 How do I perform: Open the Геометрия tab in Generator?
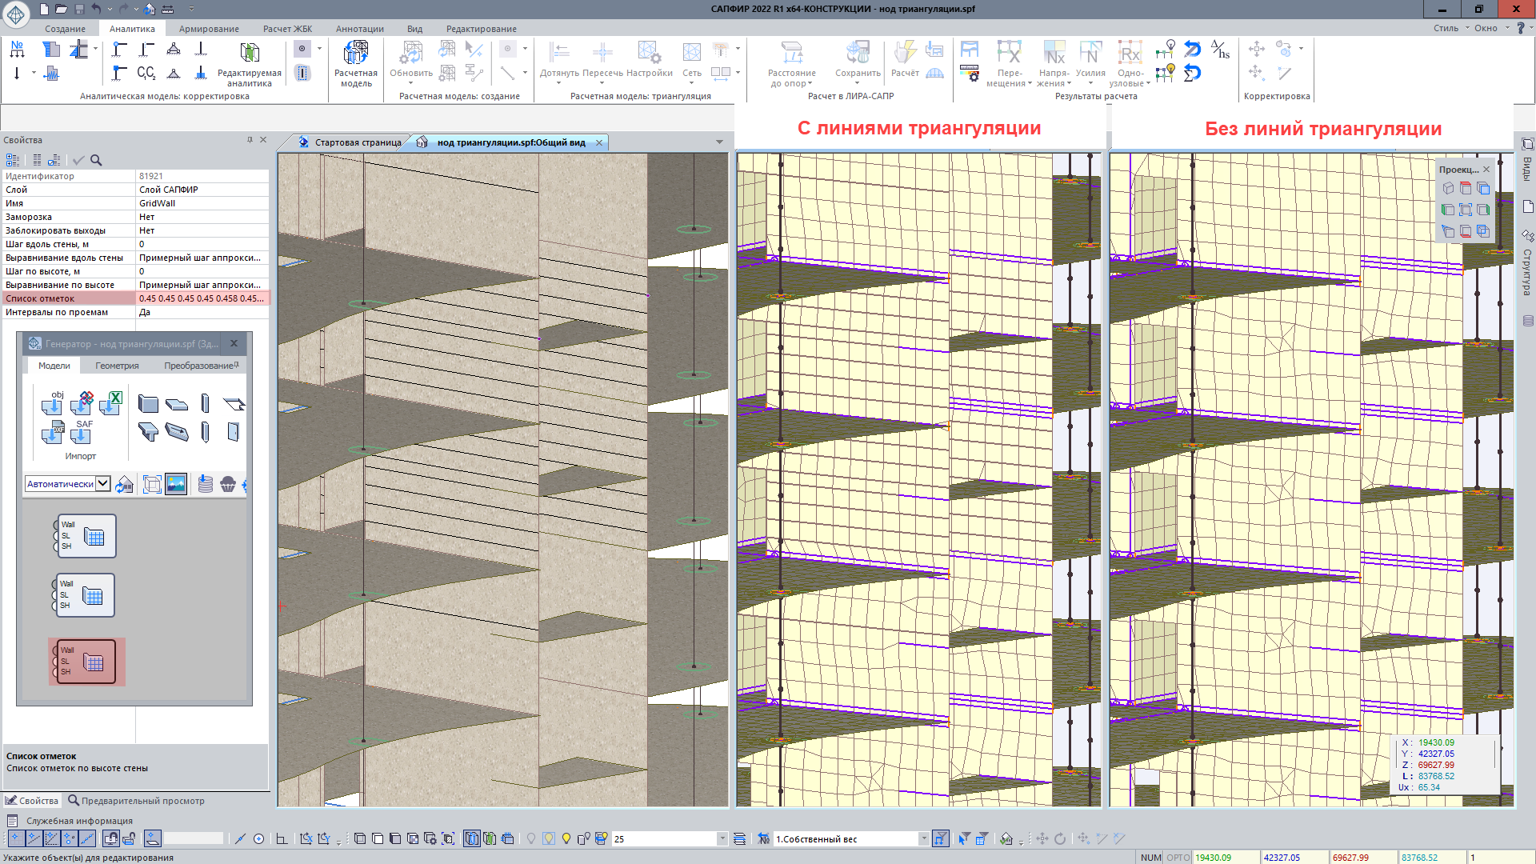[x=117, y=366]
